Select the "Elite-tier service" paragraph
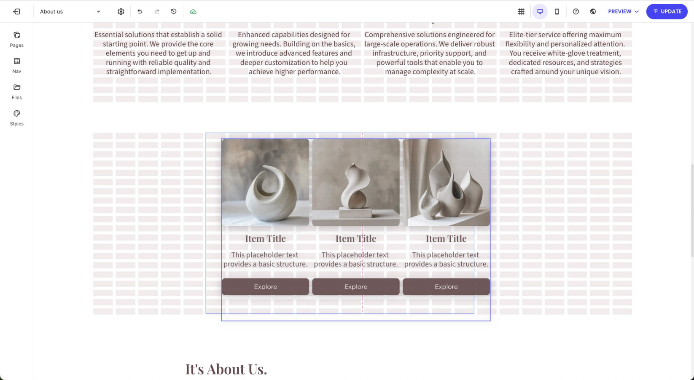 coord(565,53)
